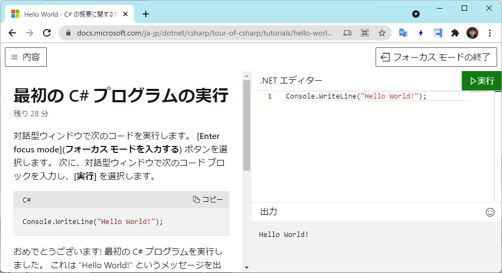Copy the C# code with コピー
Viewport: 502px width, 273px height.
208,200
